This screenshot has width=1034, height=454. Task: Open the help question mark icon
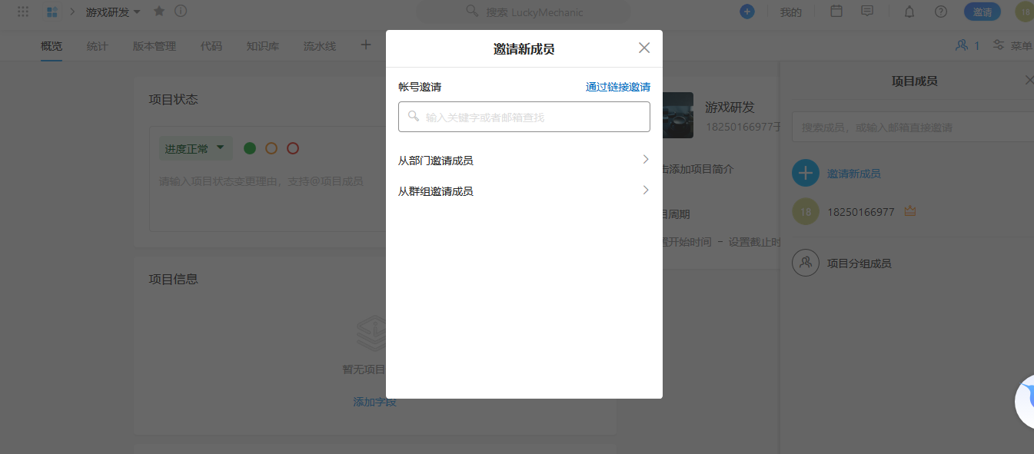click(940, 12)
